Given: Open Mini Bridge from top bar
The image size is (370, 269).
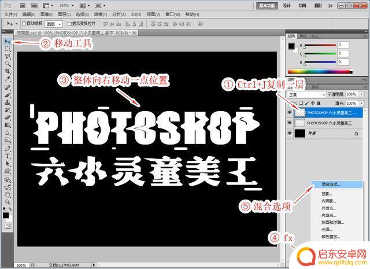Looking at the screenshot, I should [x=34, y=5].
